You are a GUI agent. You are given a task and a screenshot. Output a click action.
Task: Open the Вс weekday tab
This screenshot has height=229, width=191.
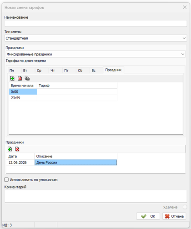[x=96, y=71]
